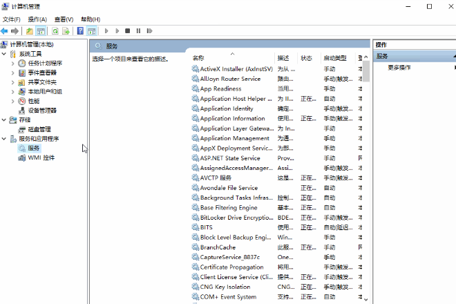Click the Forward arrow toolbar icon
The height and width of the screenshot is (304, 456).
click(15, 31)
